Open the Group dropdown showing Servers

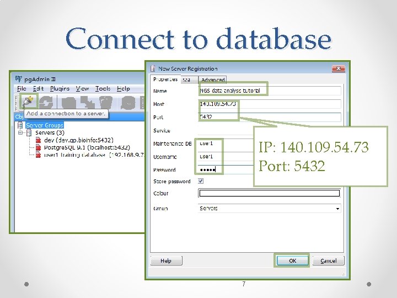click(x=337, y=209)
